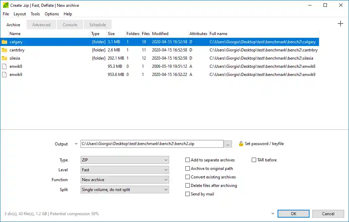This screenshot has height=222, width=349.
Task: Click the plus icon in the top right corner
Action: coord(340,23)
